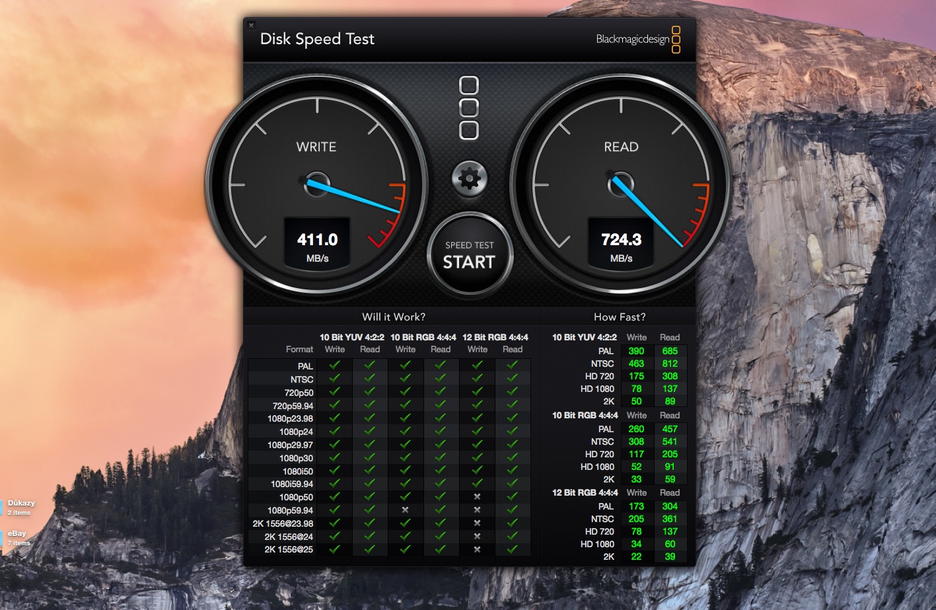This screenshot has width=936, height=610.
Task: Click the 10 Bit YUV 4:2:2 header in Will it Work
Action: 352,337
